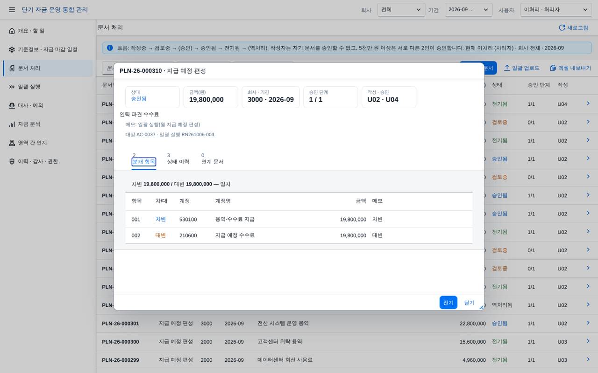Image resolution: width=598 pixels, height=373 pixels.
Task: Click account code 530100 in journal table
Action: [x=188, y=220]
